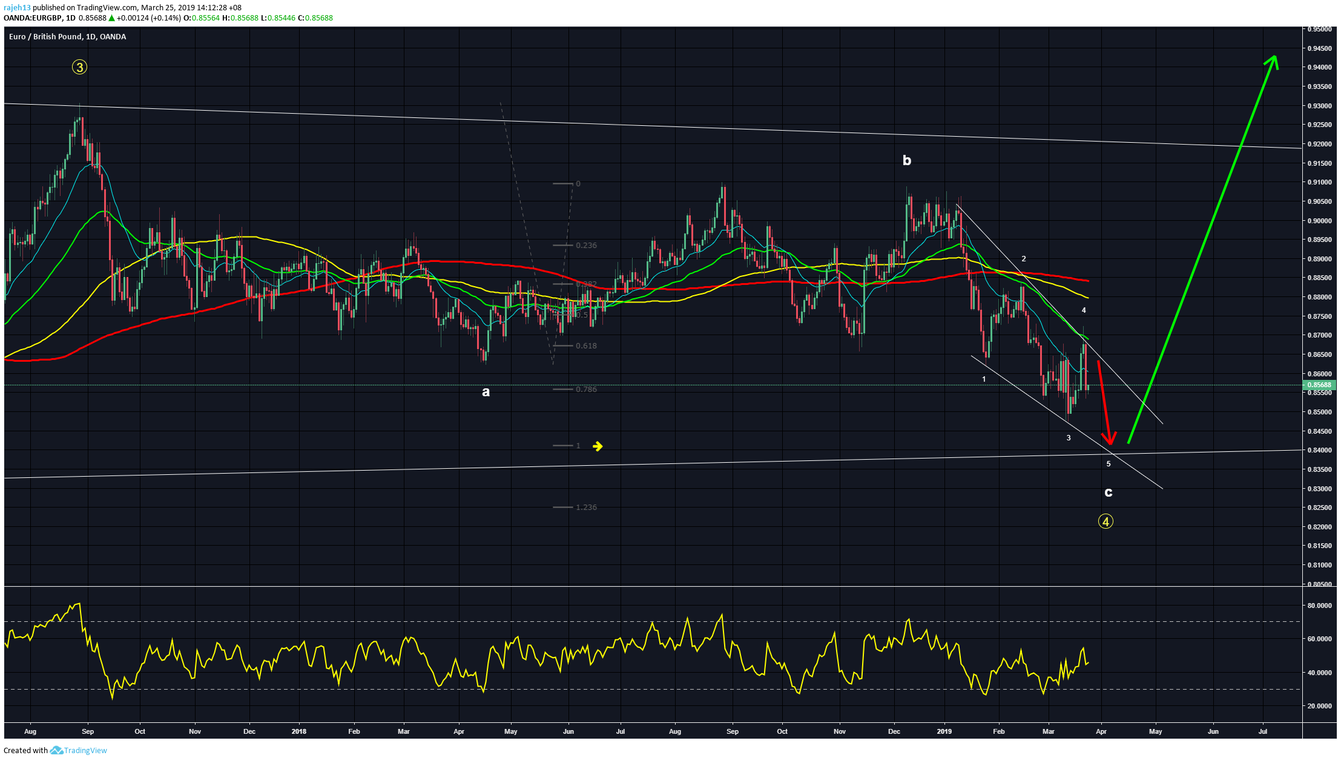Click the low value L:0.85446
This screenshot has height=761, width=1341.
[278, 18]
